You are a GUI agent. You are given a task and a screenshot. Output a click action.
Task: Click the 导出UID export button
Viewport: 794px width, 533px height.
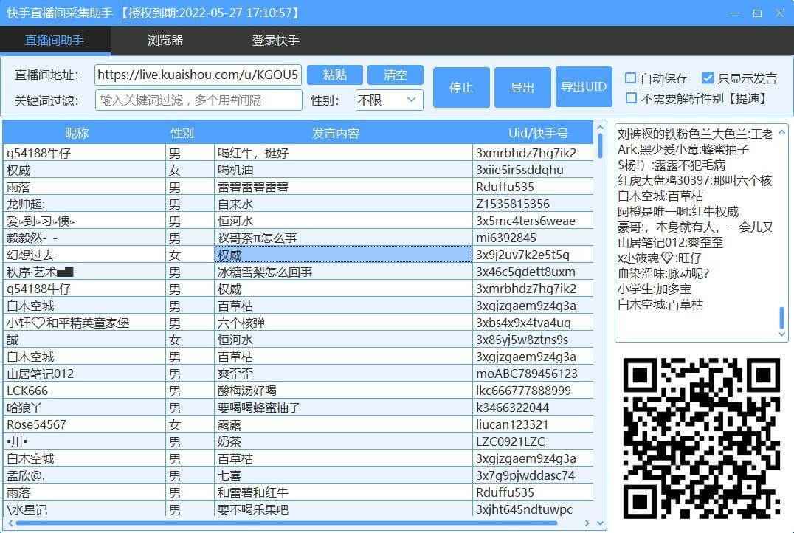click(x=584, y=86)
